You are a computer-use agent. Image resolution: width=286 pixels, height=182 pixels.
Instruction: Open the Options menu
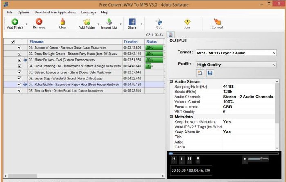[23, 12]
